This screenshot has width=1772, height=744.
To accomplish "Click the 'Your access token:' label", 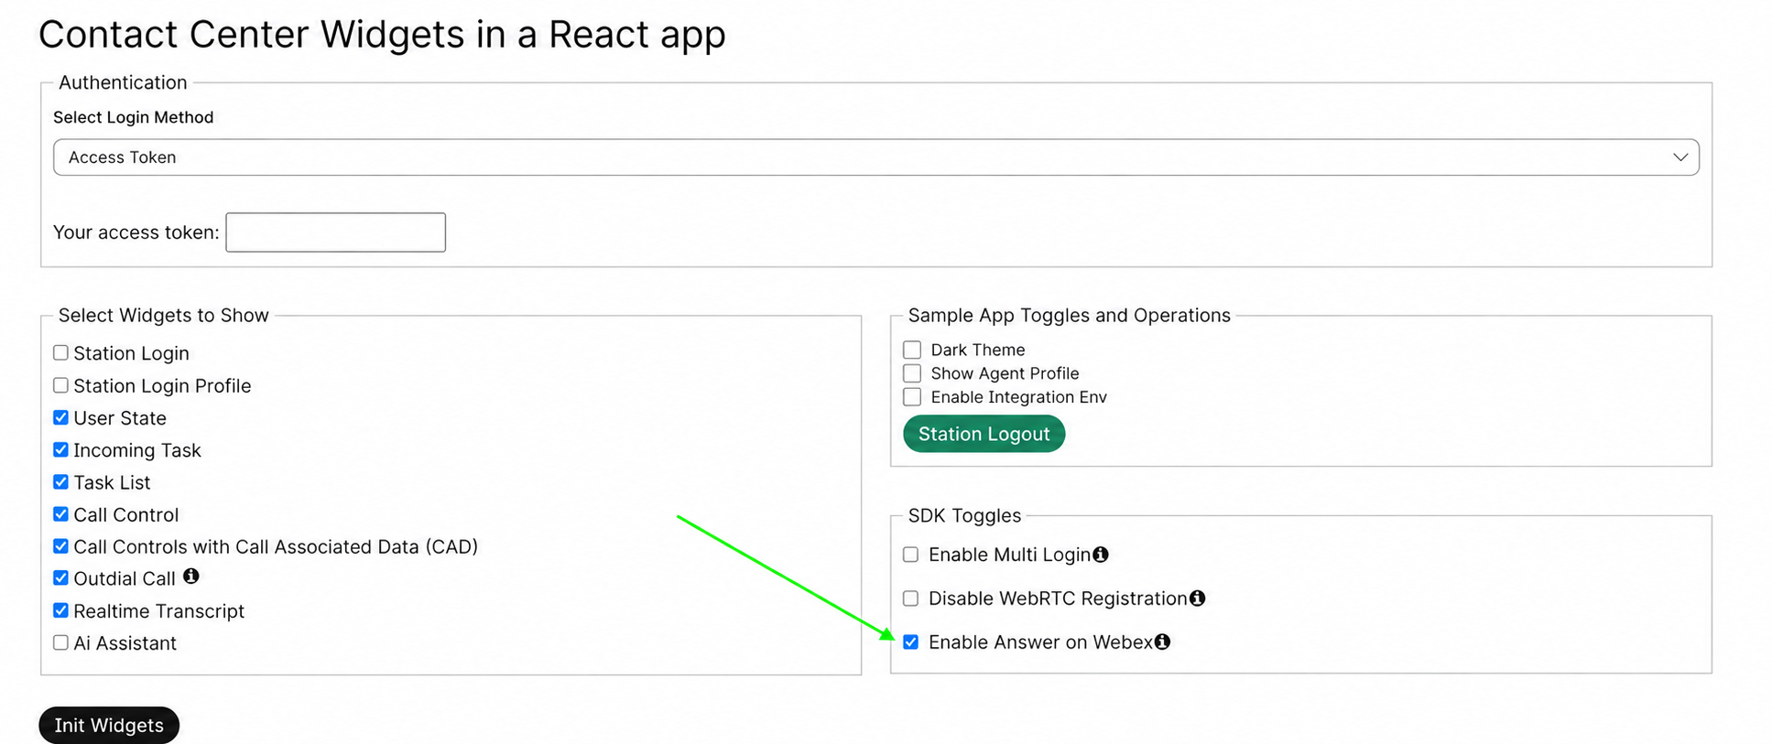I will tap(136, 232).
